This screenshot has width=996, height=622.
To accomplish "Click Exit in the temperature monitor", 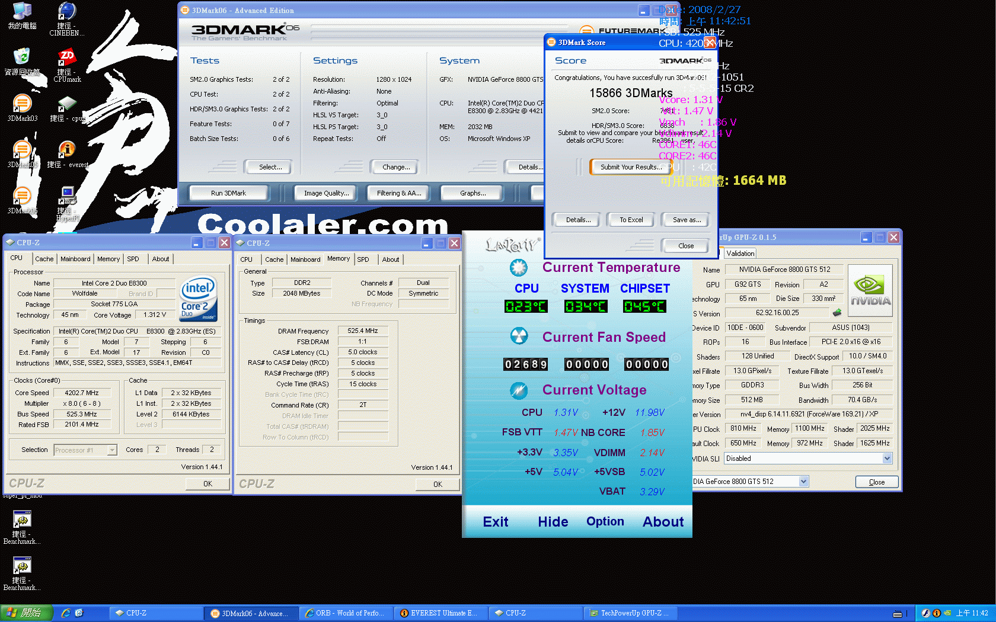I will 496,522.
